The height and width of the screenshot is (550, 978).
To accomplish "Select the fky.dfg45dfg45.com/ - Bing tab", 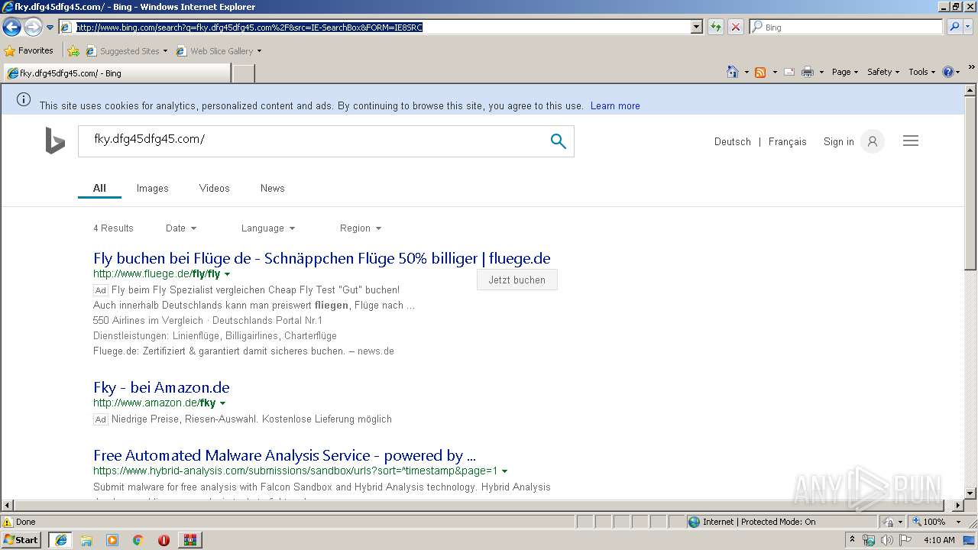I will [116, 73].
